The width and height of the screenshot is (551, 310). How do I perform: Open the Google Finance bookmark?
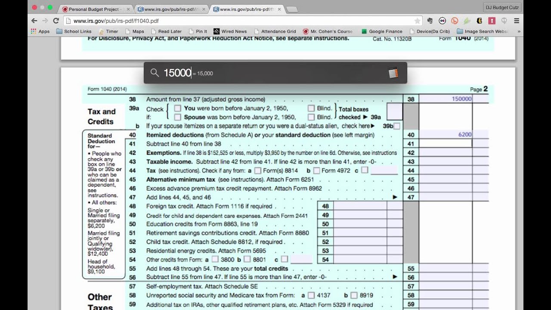pos(382,31)
